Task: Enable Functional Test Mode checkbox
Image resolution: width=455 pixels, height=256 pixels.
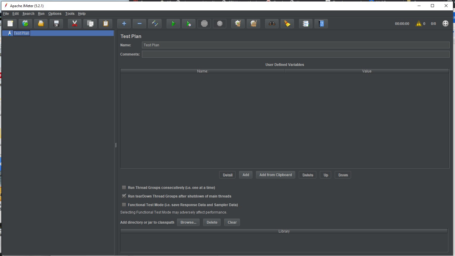Action: 124,205
